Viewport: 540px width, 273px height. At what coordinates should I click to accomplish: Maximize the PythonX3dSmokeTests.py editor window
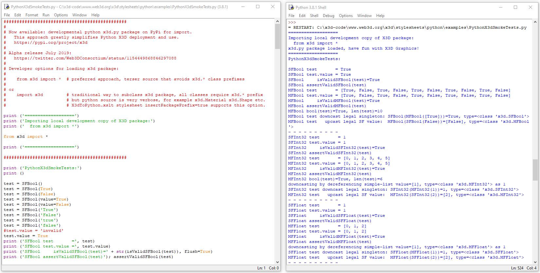point(258,7)
